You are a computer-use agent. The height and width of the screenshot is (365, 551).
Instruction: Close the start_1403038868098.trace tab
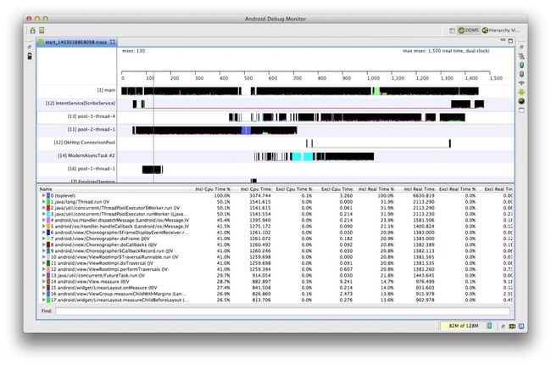click(113, 42)
